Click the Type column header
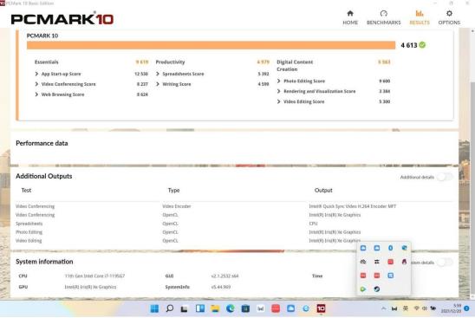Viewport: 475px width, 318px height. (174, 191)
